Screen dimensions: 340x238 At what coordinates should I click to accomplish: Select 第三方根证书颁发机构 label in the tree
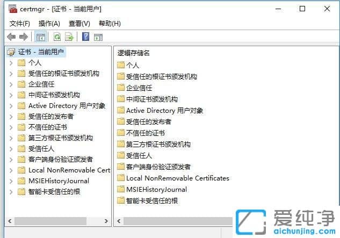(61, 138)
